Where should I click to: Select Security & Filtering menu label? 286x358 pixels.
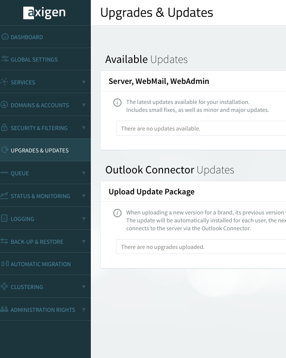click(39, 128)
